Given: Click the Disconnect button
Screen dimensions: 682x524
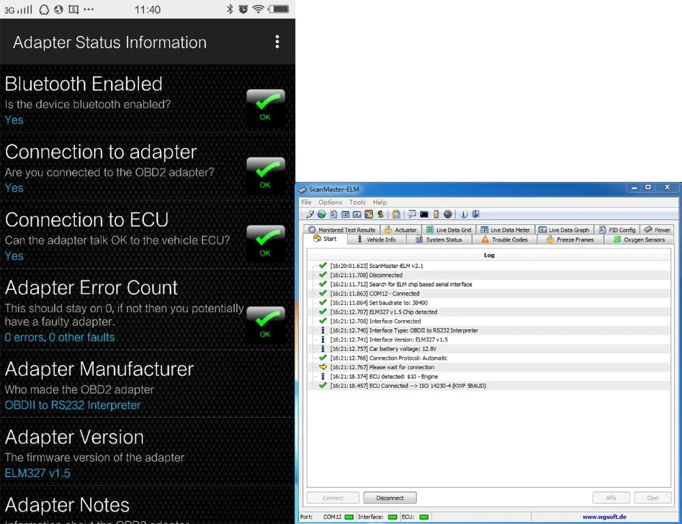Looking at the screenshot, I should point(389,498).
